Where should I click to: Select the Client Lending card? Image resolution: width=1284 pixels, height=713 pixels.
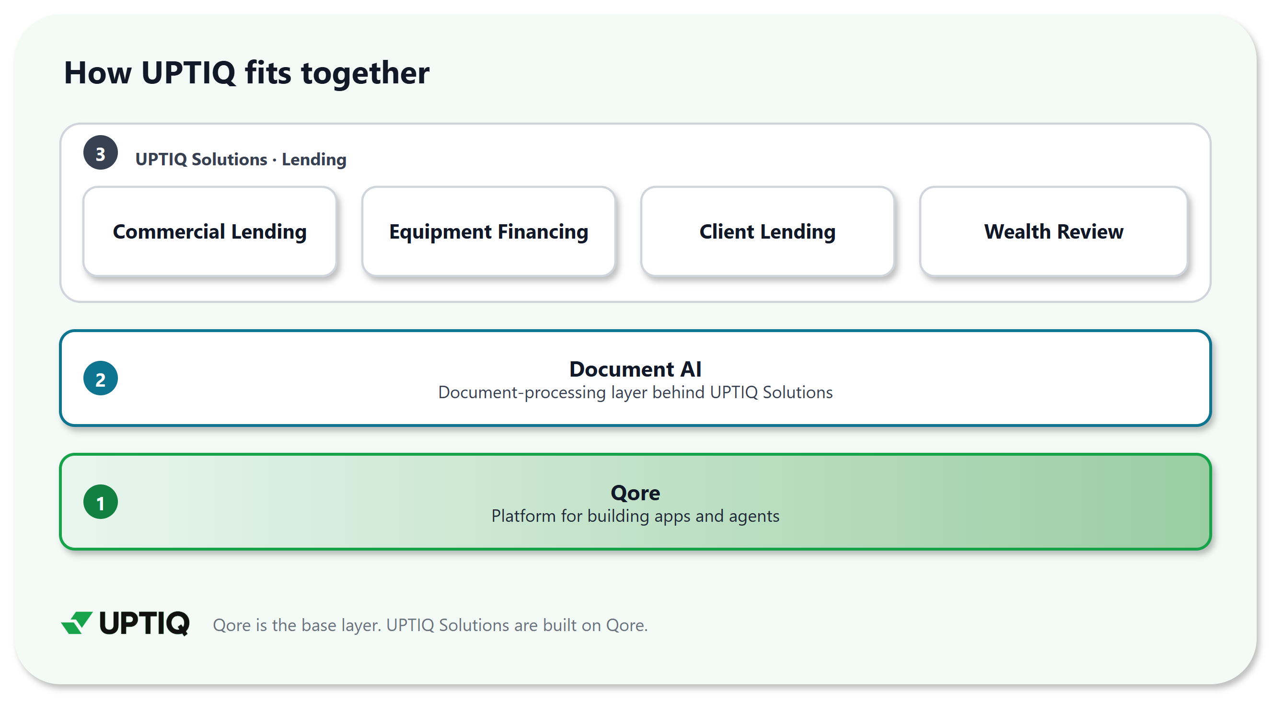tap(768, 232)
